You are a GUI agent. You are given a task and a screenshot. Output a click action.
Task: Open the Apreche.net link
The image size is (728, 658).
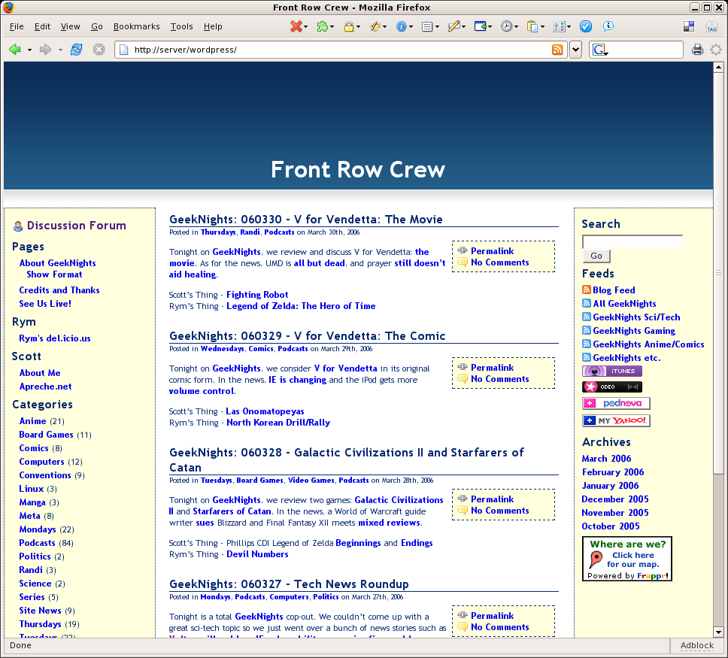pyautogui.click(x=45, y=387)
